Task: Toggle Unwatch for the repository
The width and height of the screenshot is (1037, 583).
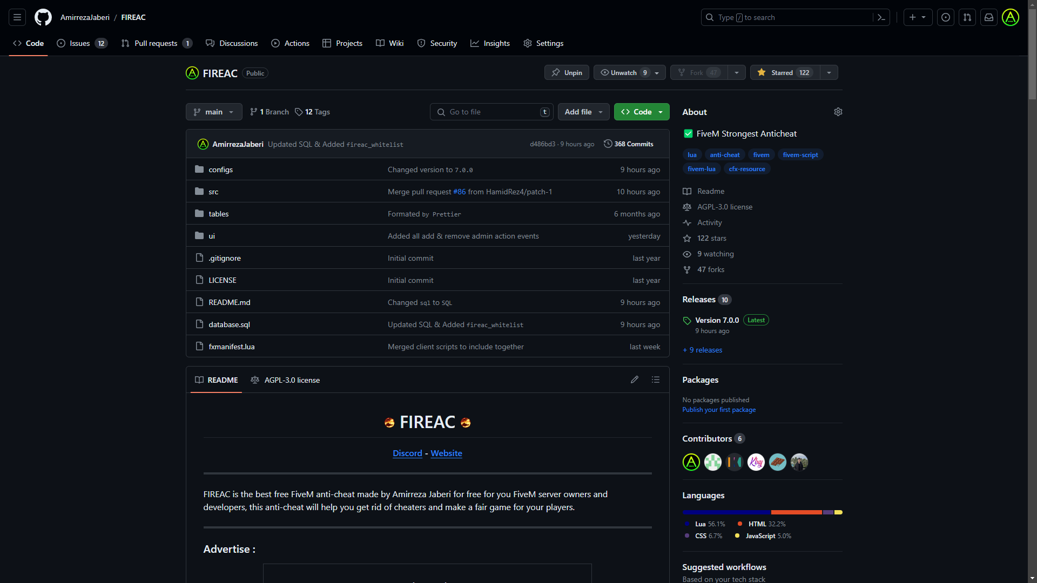Action: (x=624, y=72)
